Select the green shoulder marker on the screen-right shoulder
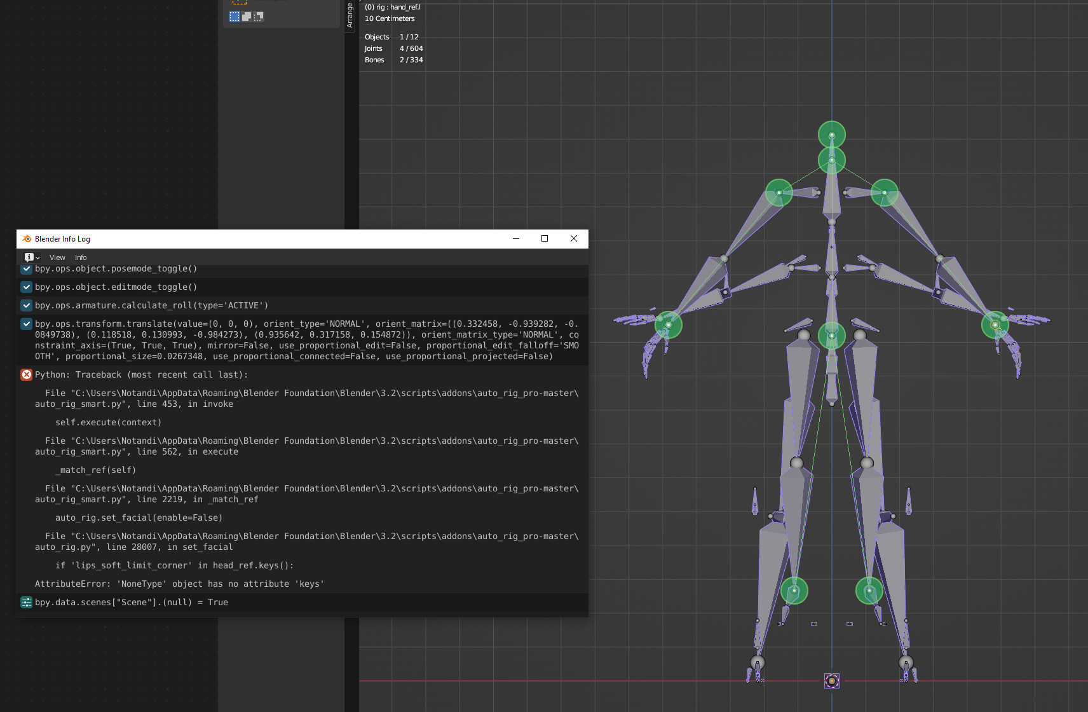The width and height of the screenshot is (1088, 712). (885, 193)
